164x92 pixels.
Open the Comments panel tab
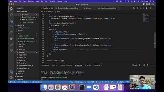pos(97,65)
